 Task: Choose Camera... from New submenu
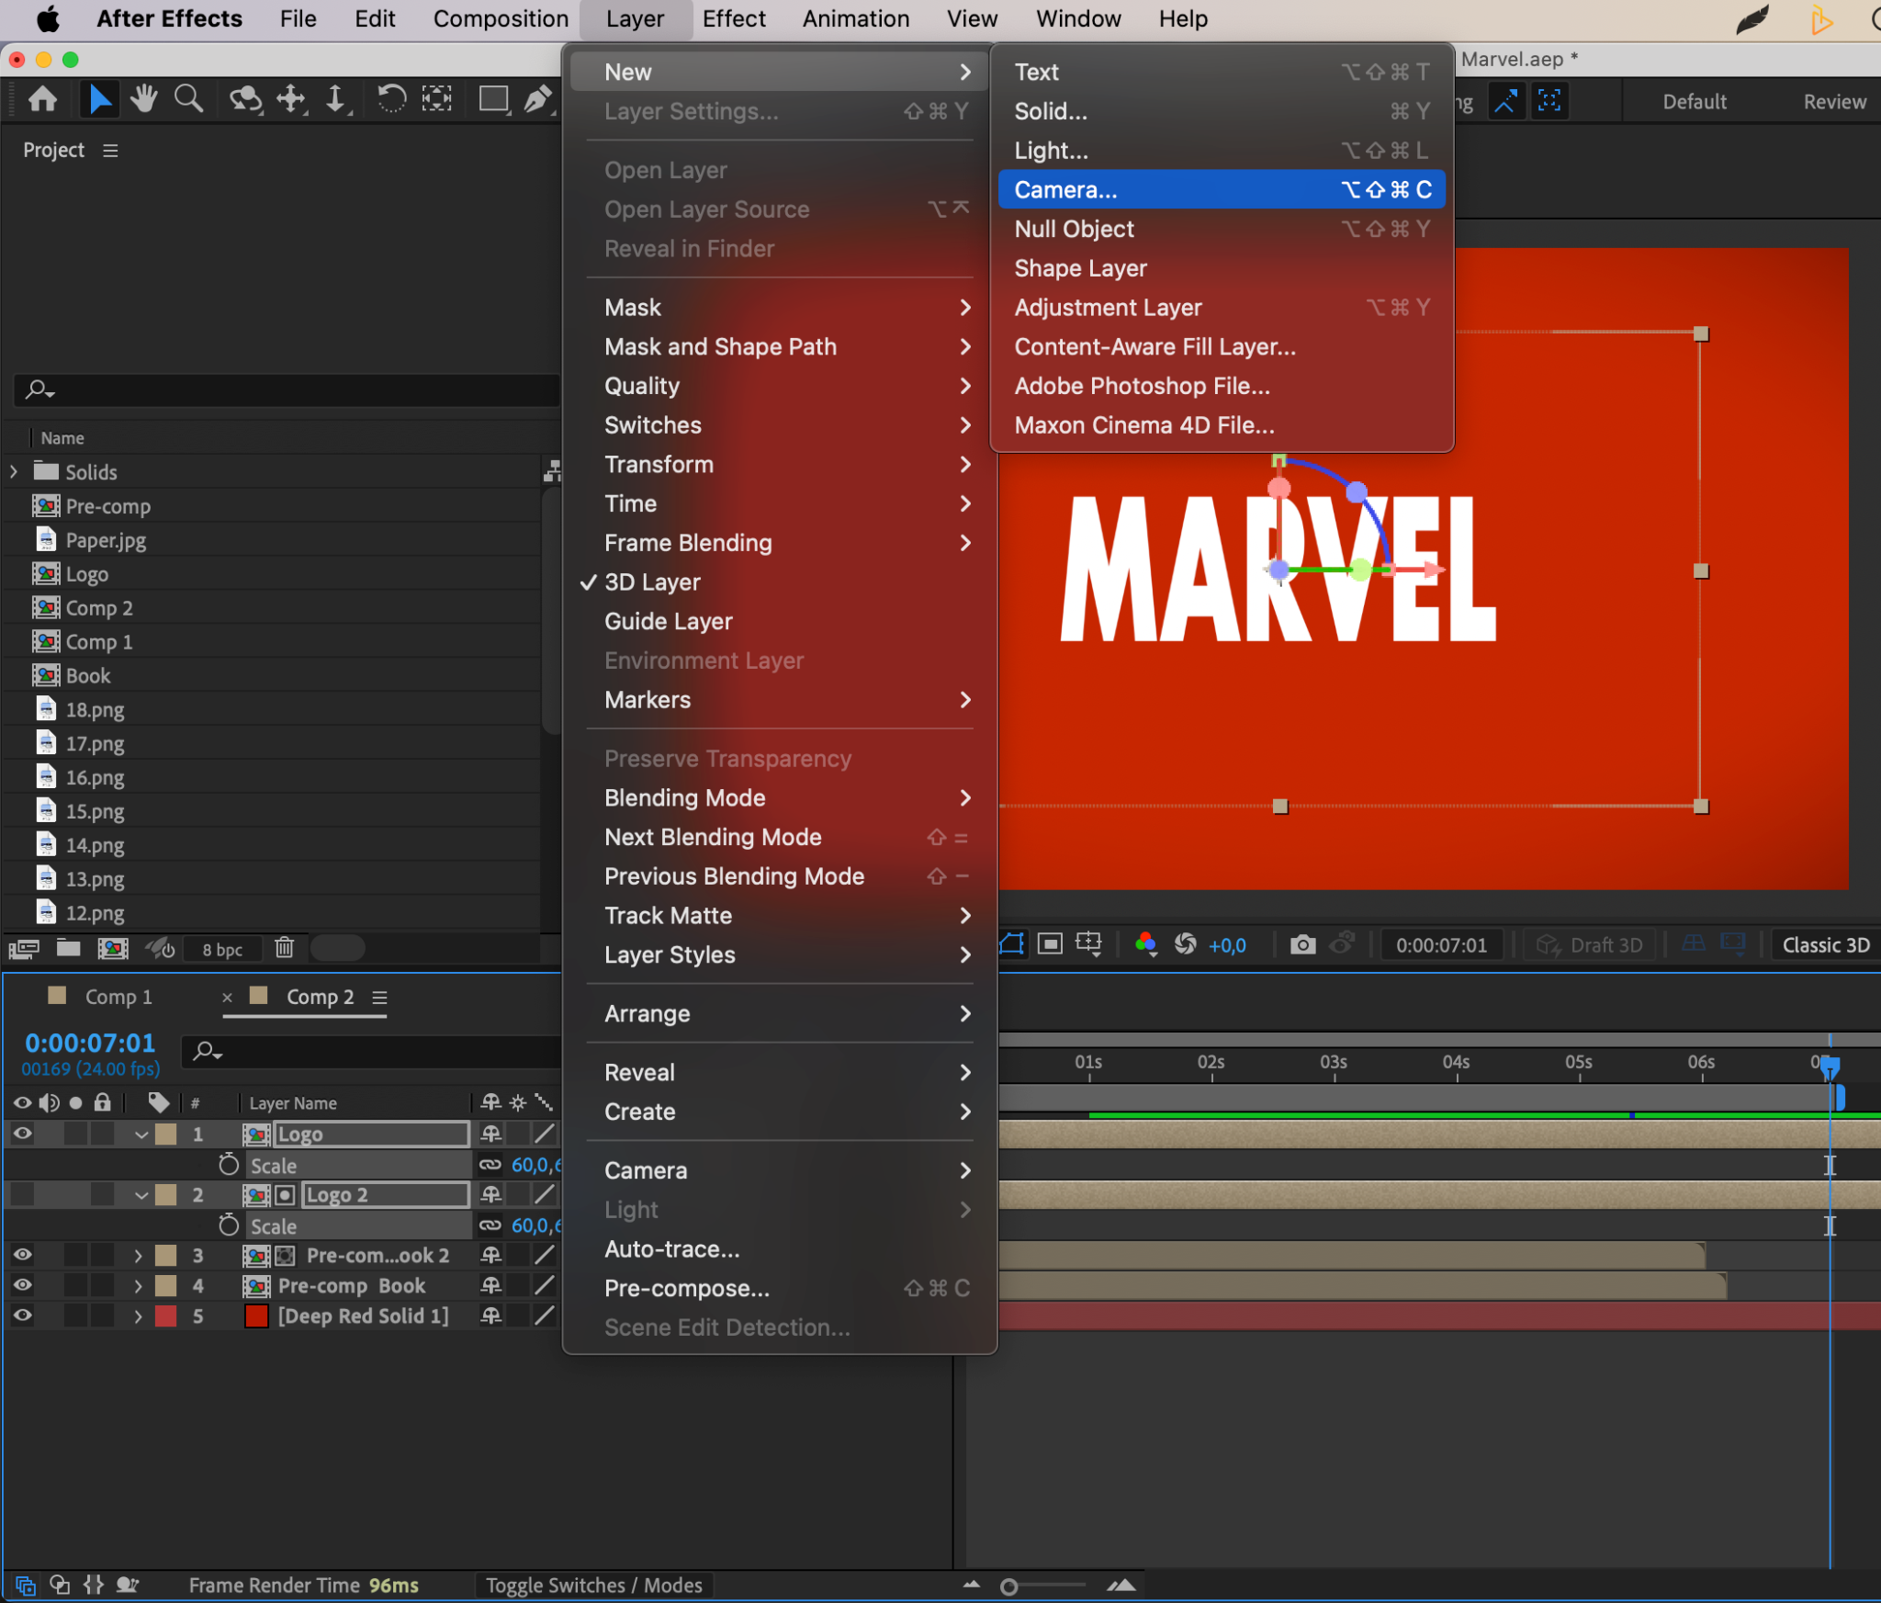point(1065,190)
